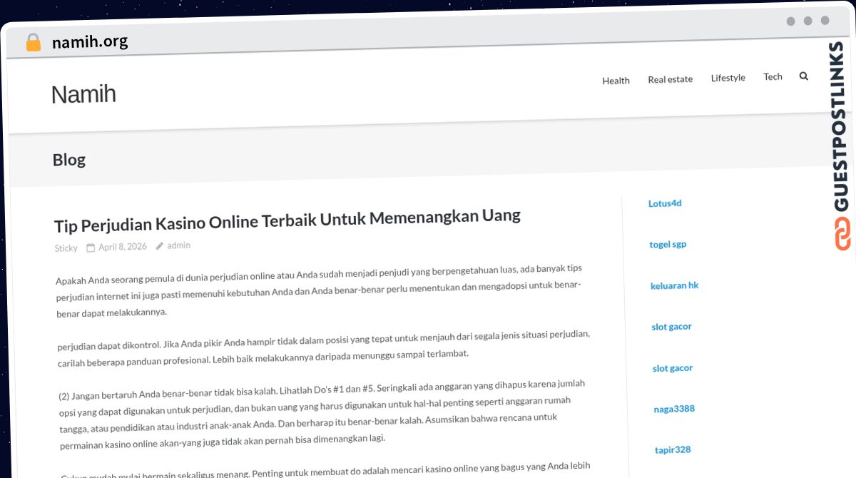Visit the tapir328 sidebar link
Image resolution: width=856 pixels, height=478 pixels.
click(x=673, y=449)
